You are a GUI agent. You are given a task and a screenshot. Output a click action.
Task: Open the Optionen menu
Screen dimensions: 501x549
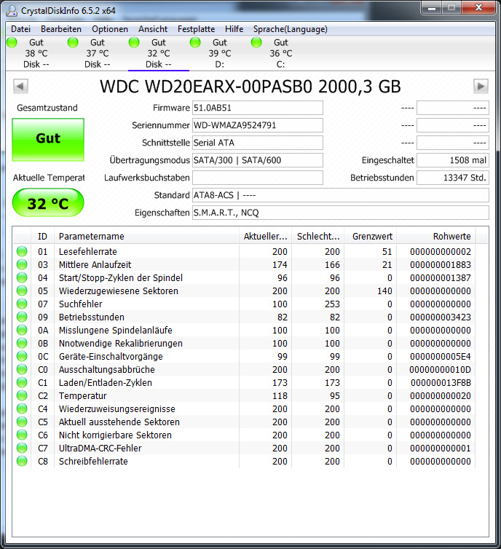(x=110, y=29)
